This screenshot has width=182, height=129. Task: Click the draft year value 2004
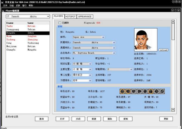pos(149,75)
